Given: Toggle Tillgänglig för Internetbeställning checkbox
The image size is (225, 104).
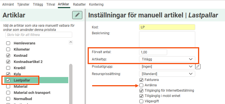Looking at the screenshot, I should (141, 91).
